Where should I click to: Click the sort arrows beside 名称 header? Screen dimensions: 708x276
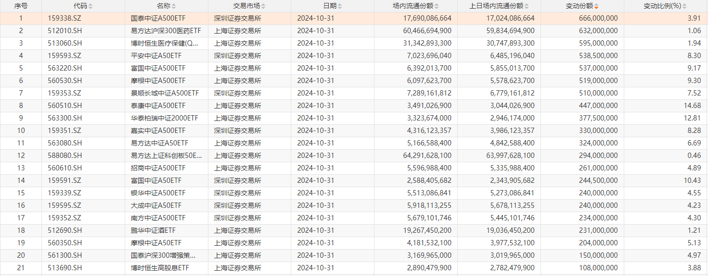click(174, 6)
